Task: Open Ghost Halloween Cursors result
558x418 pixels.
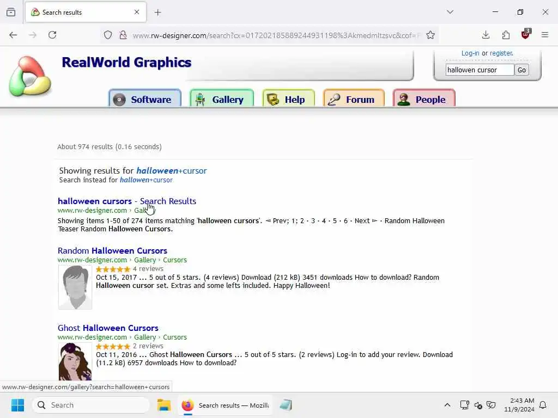Action: [x=108, y=328]
